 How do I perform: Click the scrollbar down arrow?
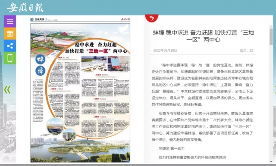[271, 162]
